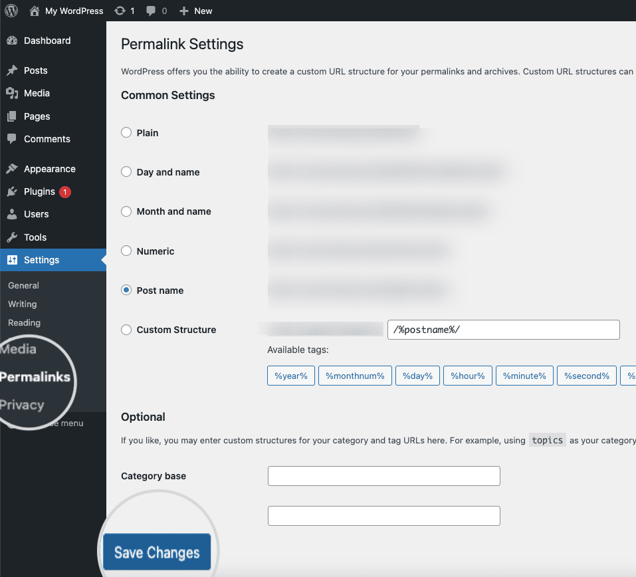
Task: Open comments via the speech bubble icon
Action: pos(151,11)
